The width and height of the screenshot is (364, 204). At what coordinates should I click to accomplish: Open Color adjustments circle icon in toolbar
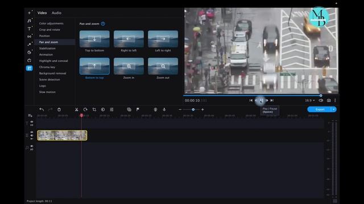pyautogui.click(x=103, y=109)
